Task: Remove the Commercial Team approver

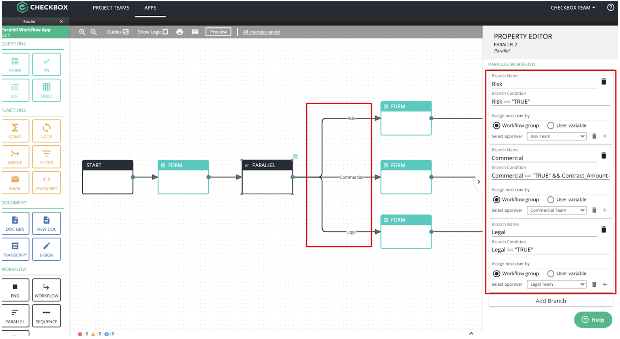Action: pyautogui.click(x=594, y=210)
